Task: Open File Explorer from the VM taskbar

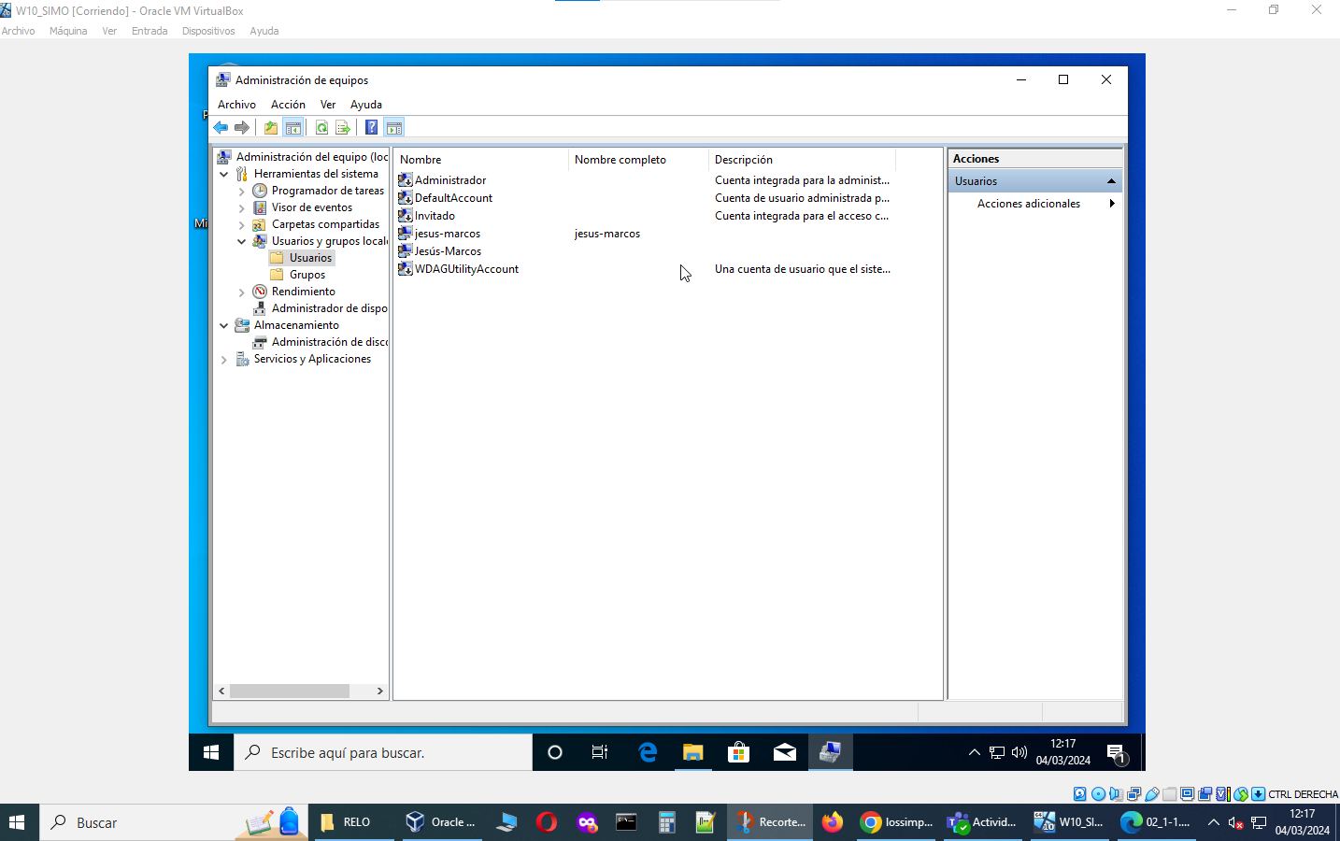Action: pos(692,752)
